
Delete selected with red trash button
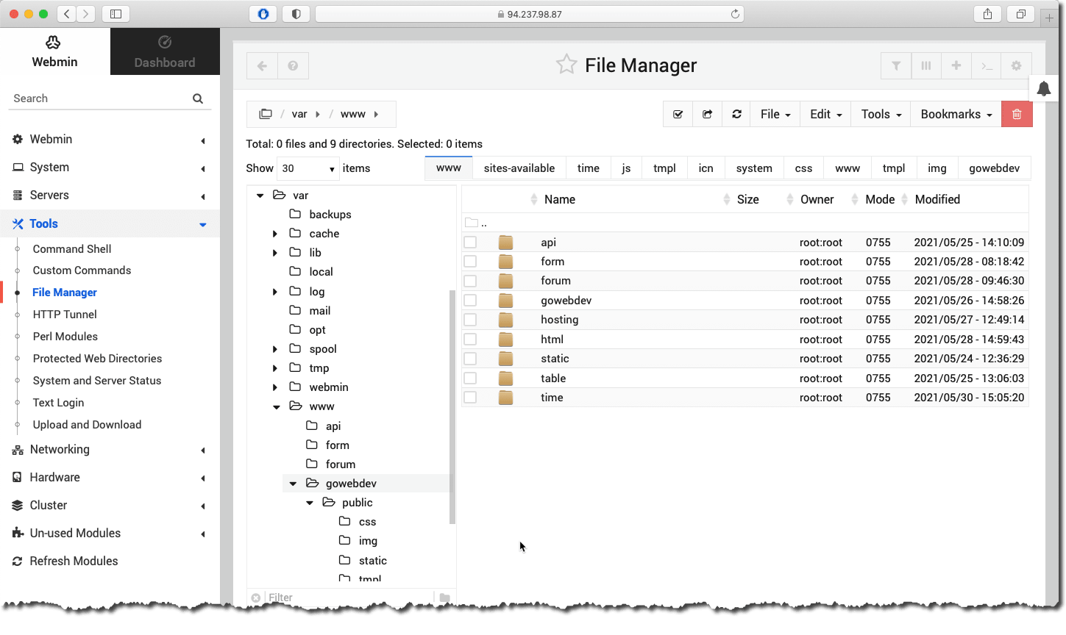coord(1017,114)
